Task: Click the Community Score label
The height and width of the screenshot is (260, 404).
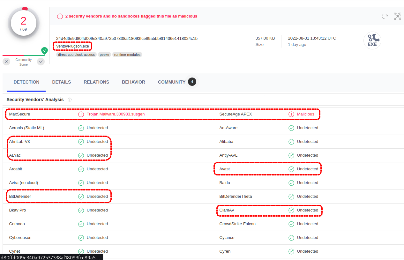Action: (24, 62)
